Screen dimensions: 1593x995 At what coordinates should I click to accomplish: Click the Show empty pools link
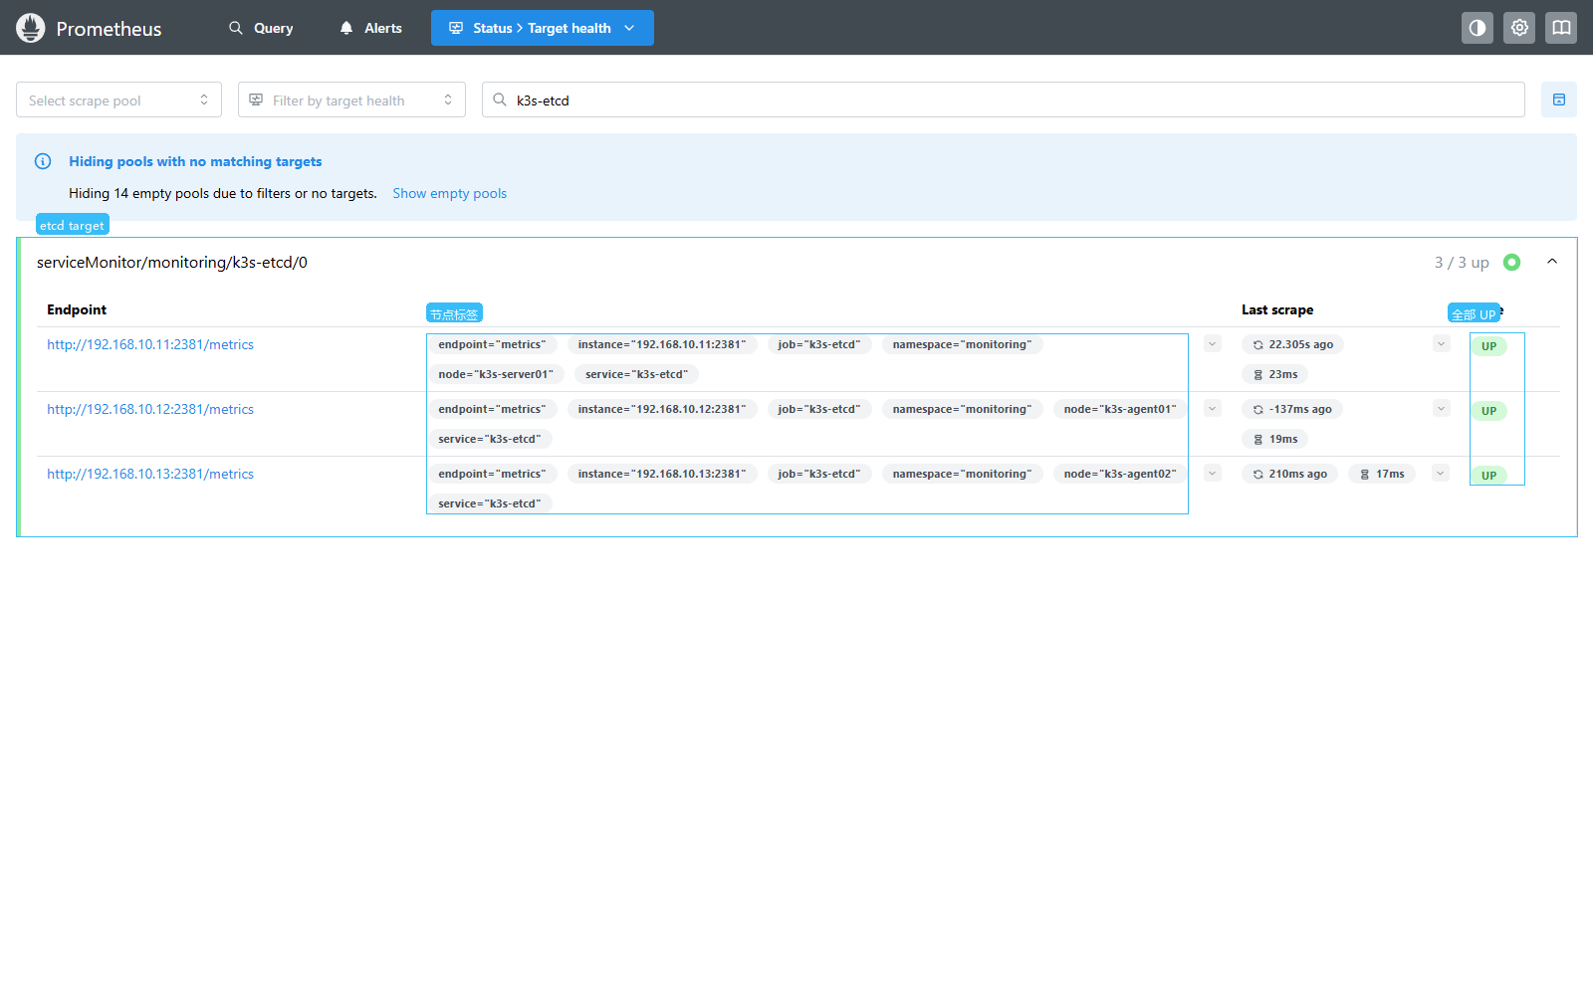(x=450, y=193)
